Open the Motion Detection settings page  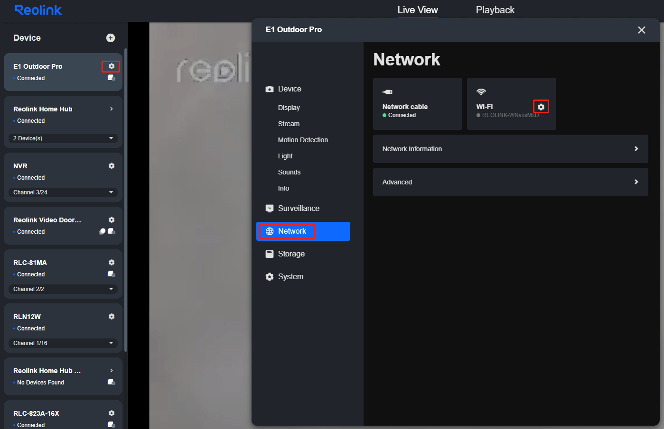pyautogui.click(x=303, y=140)
